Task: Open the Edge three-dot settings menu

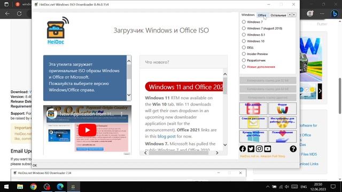Action: (x=322, y=13)
